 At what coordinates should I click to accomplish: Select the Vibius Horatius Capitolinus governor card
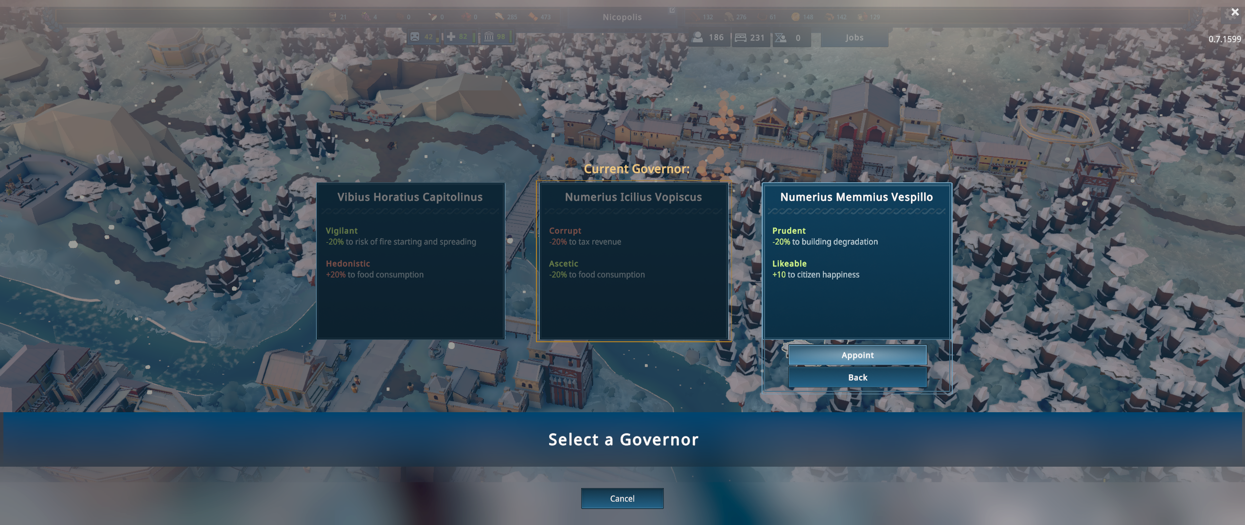[x=410, y=261]
